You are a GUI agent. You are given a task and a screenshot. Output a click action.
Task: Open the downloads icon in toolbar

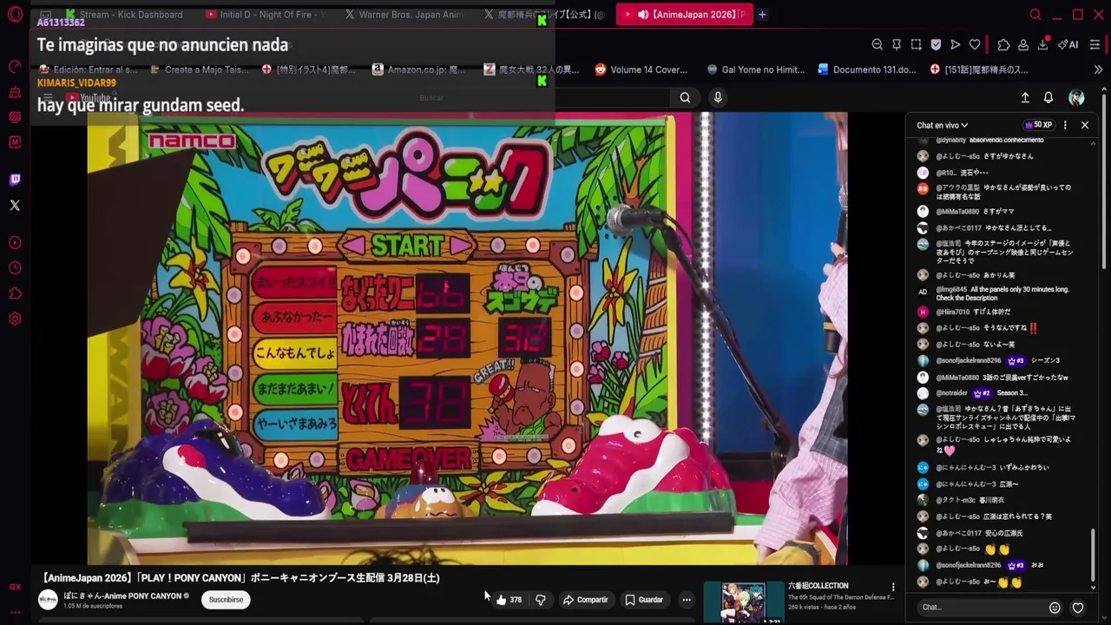point(1043,44)
